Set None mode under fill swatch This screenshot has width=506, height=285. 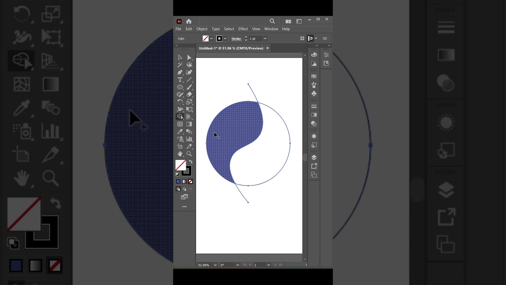click(x=191, y=181)
